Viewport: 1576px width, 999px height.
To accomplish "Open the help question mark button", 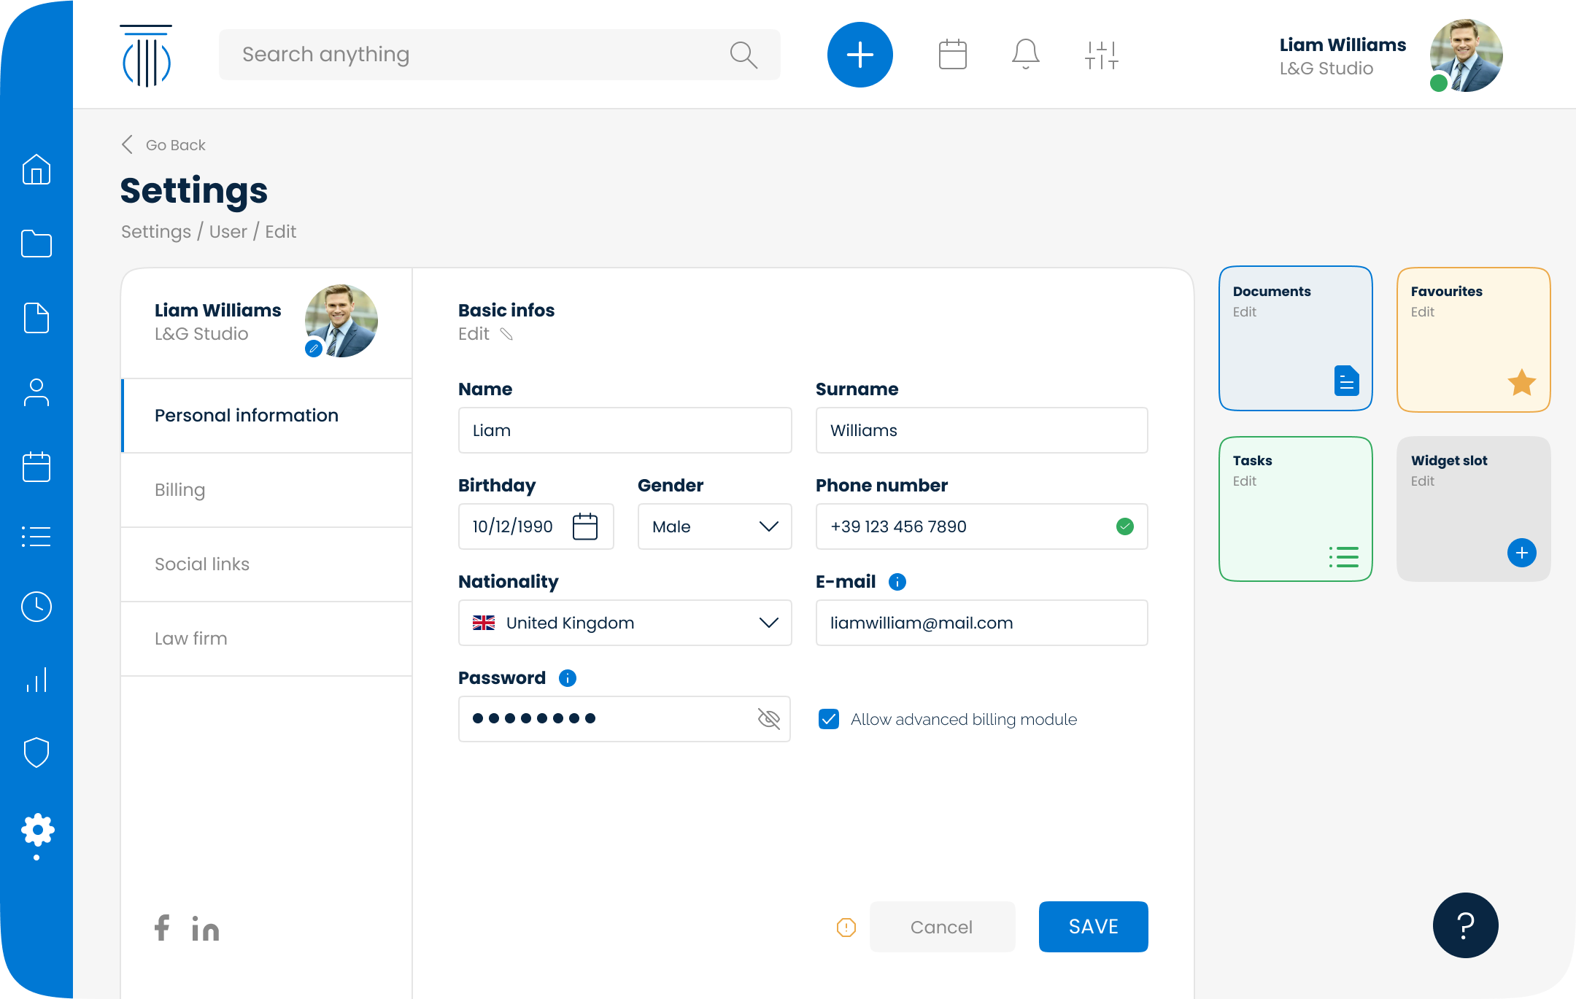I will pyautogui.click(x=1464, y=925).
